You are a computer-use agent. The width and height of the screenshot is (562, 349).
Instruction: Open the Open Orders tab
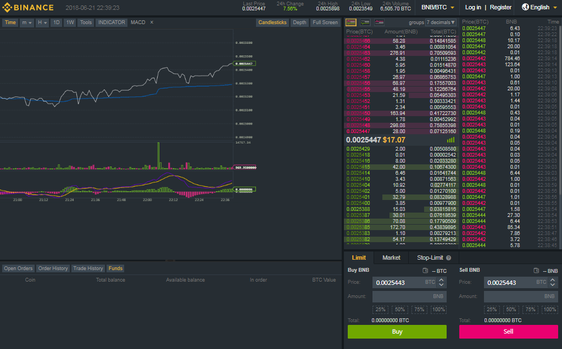[18, 268]
